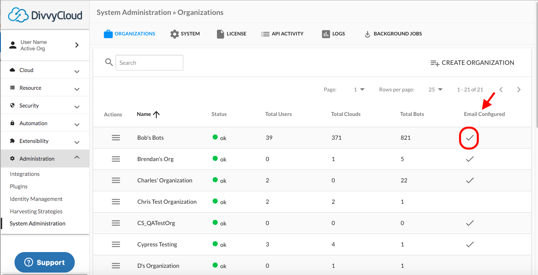The height and width of the screenshot is (275, 538).
Task: Sort by Status column header
Action: tap(219, 114)
